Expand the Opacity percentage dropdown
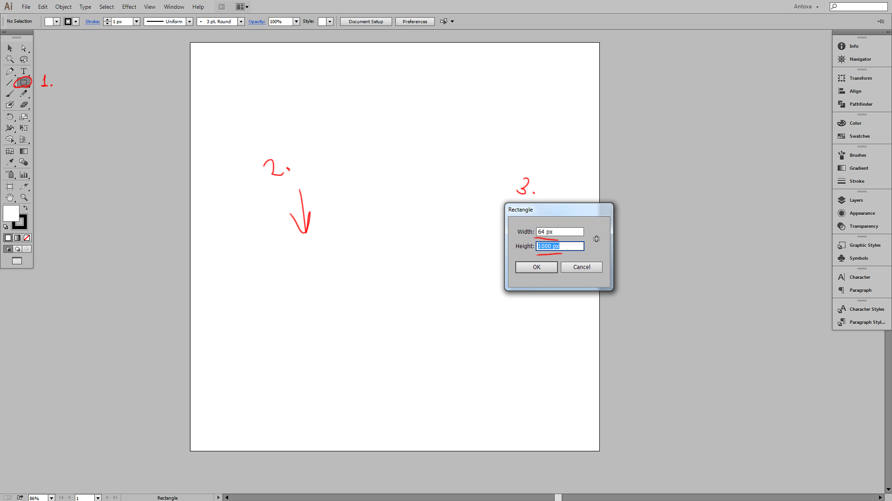The image size is (892, 501). pos(296,22)
